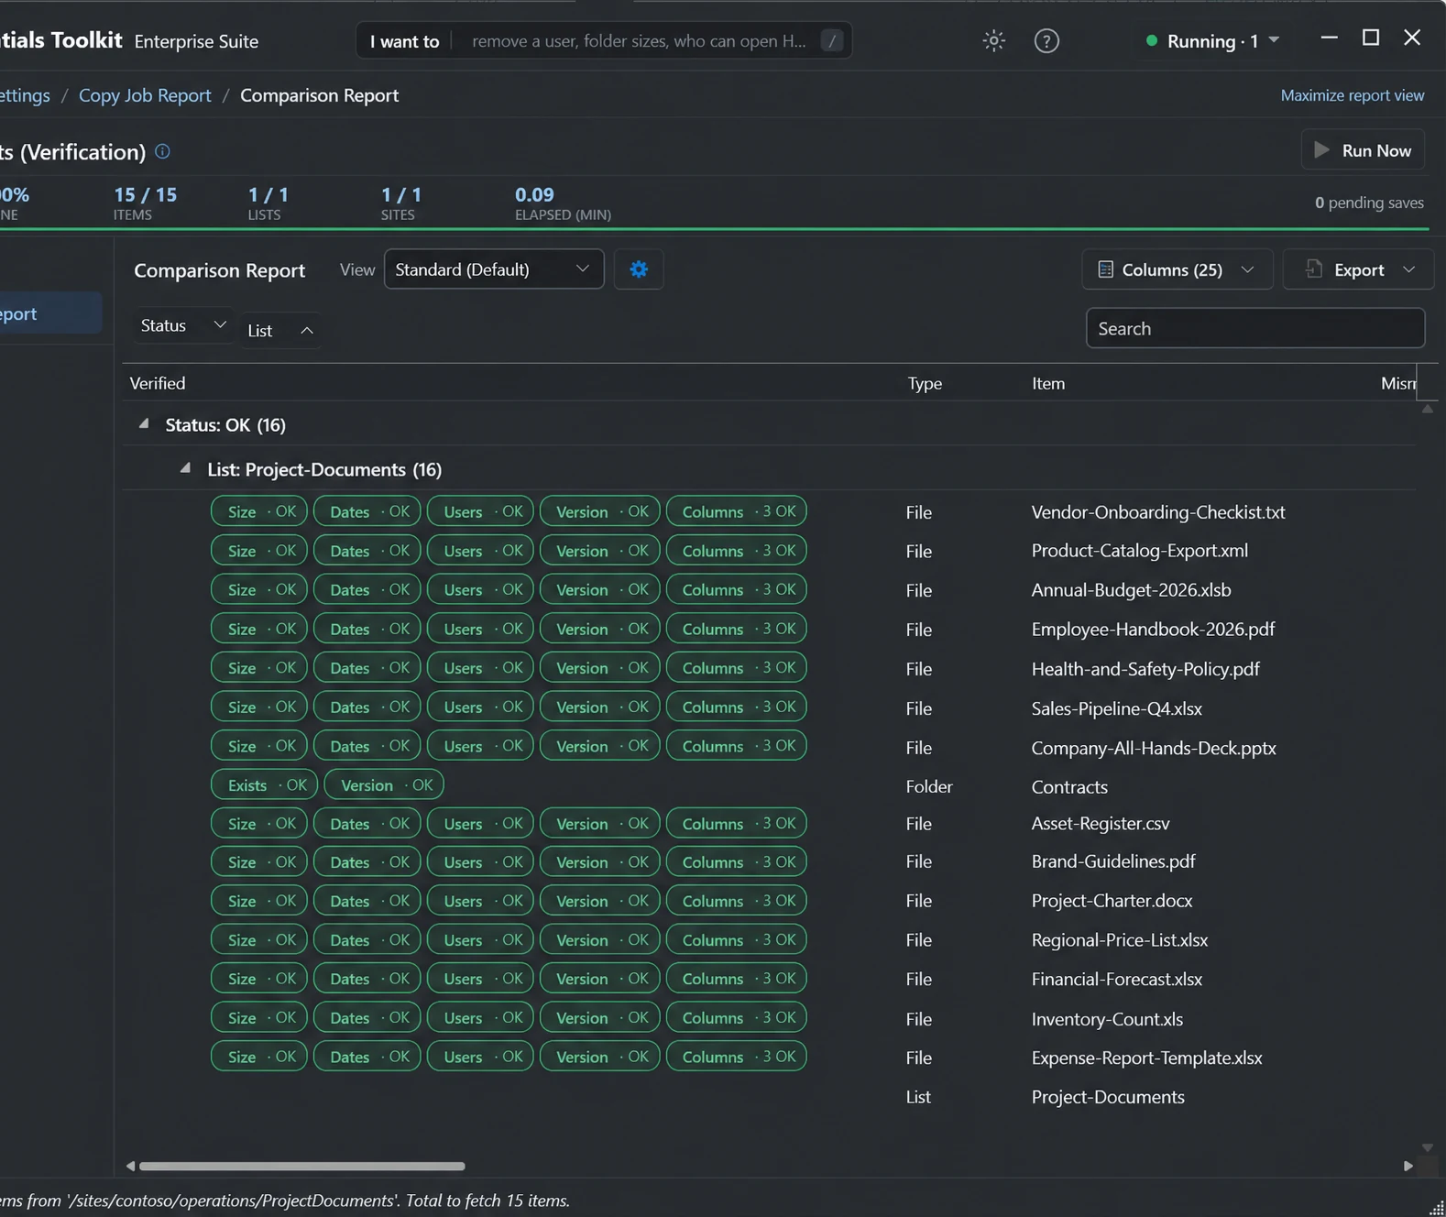Screen dimensions: 1446x1217
Task: Click the blue gear view settings icon
Action: pyautogui.click(x=639, y=269)
